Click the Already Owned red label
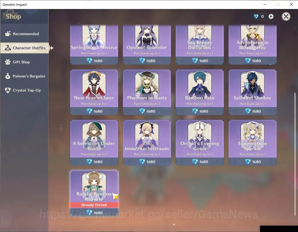This screenshot has width=298, height=232. pos(94,205)
